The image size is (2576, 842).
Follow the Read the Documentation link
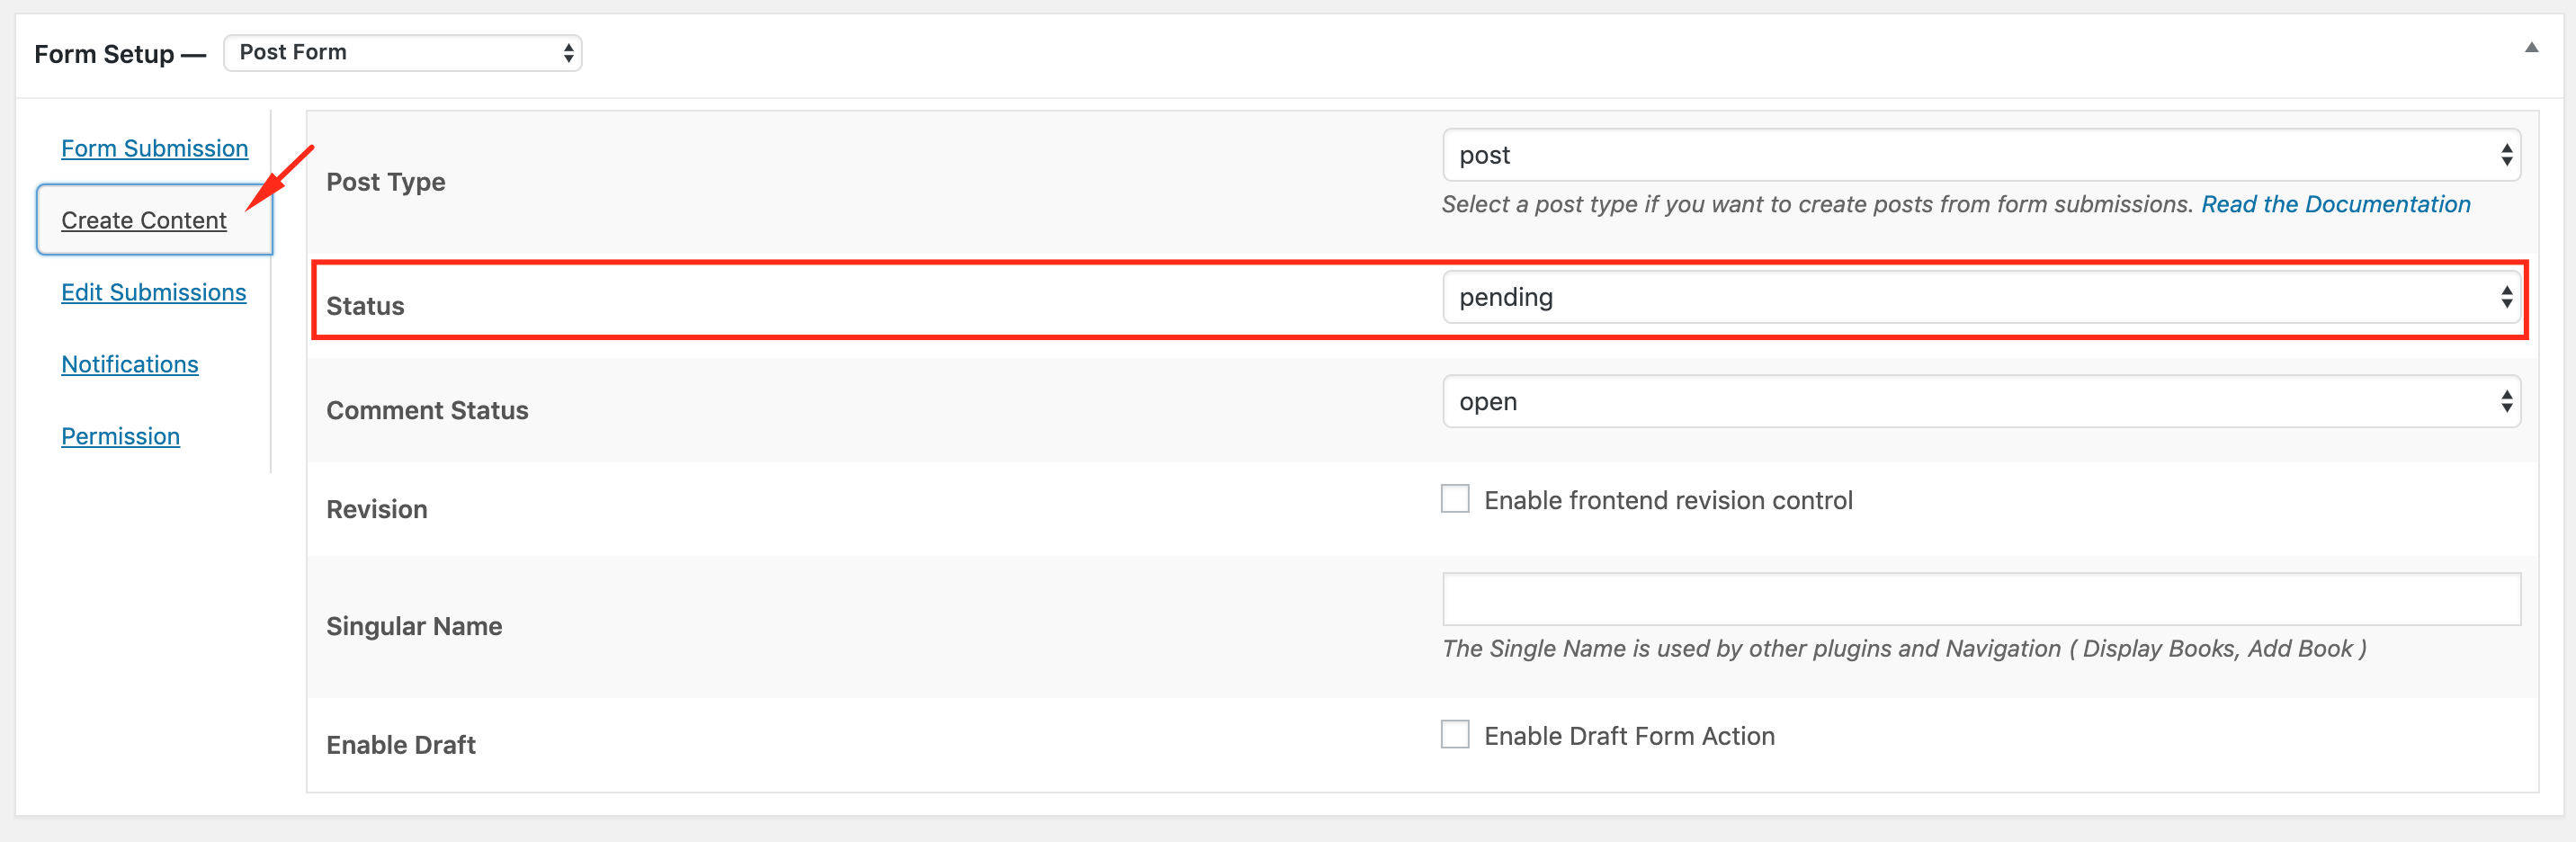point(2335,203)
